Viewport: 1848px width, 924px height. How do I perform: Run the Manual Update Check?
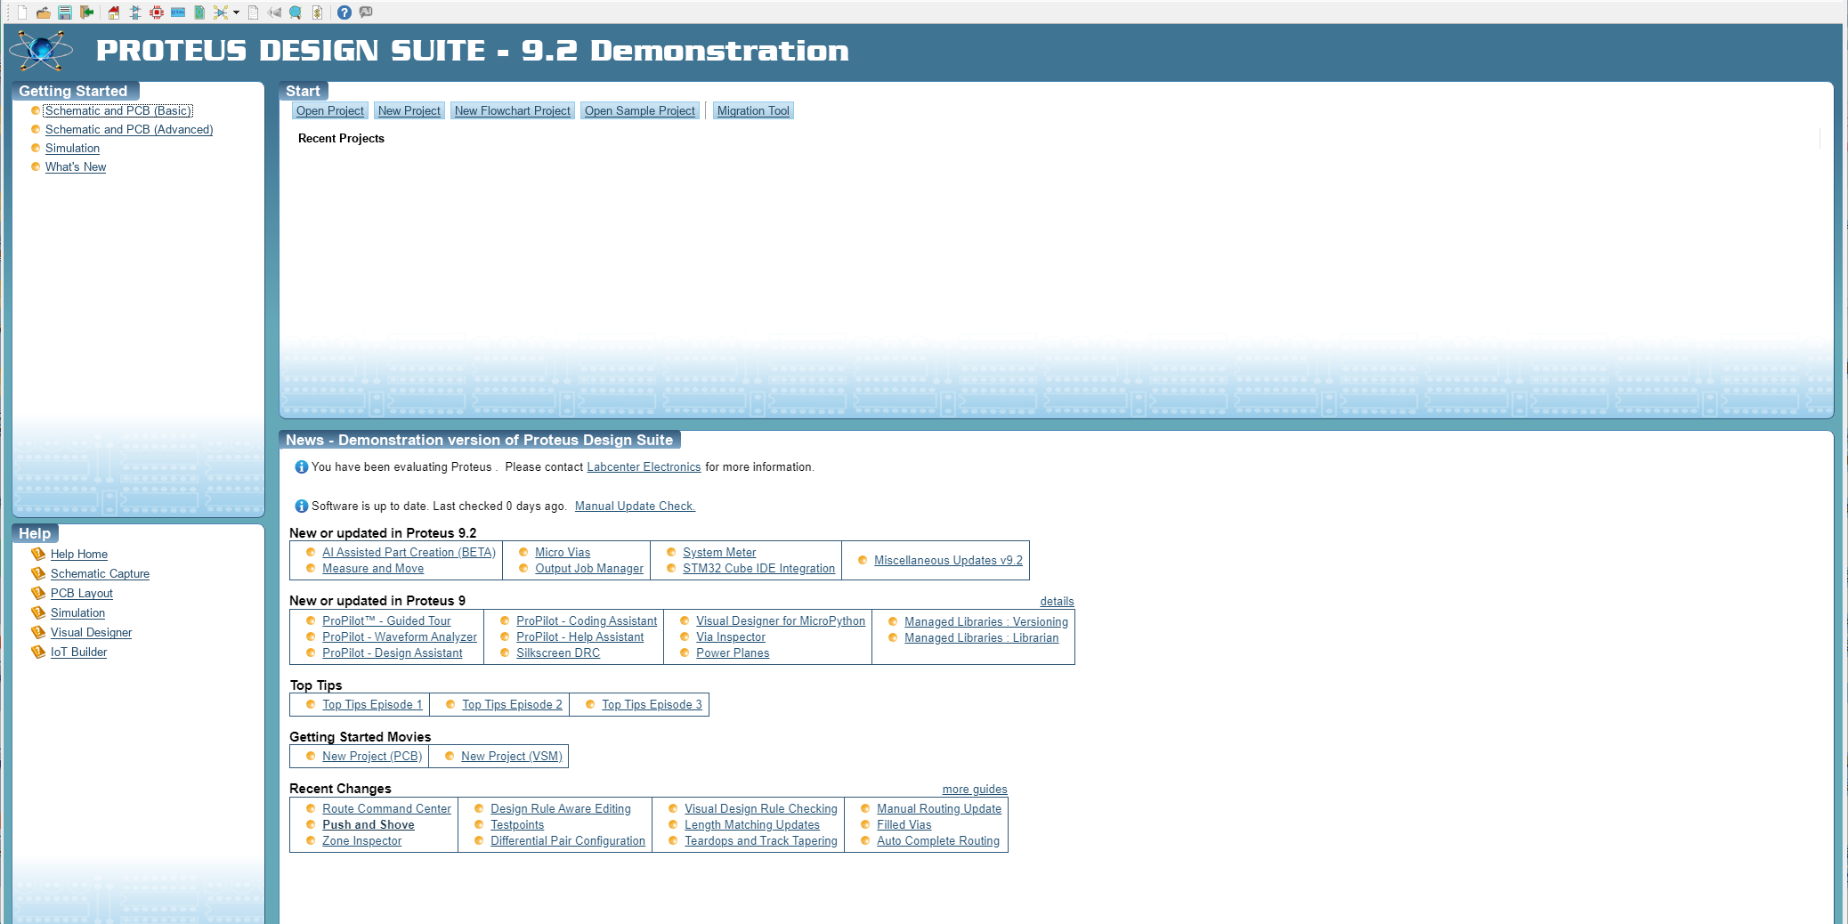(x=635, y=507)
